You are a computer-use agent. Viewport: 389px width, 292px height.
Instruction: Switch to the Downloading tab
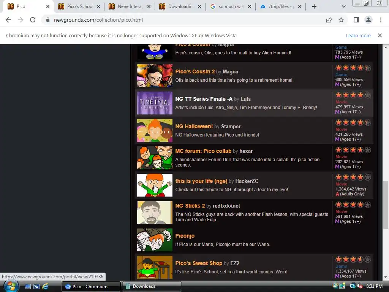click(x=180, y=6)
